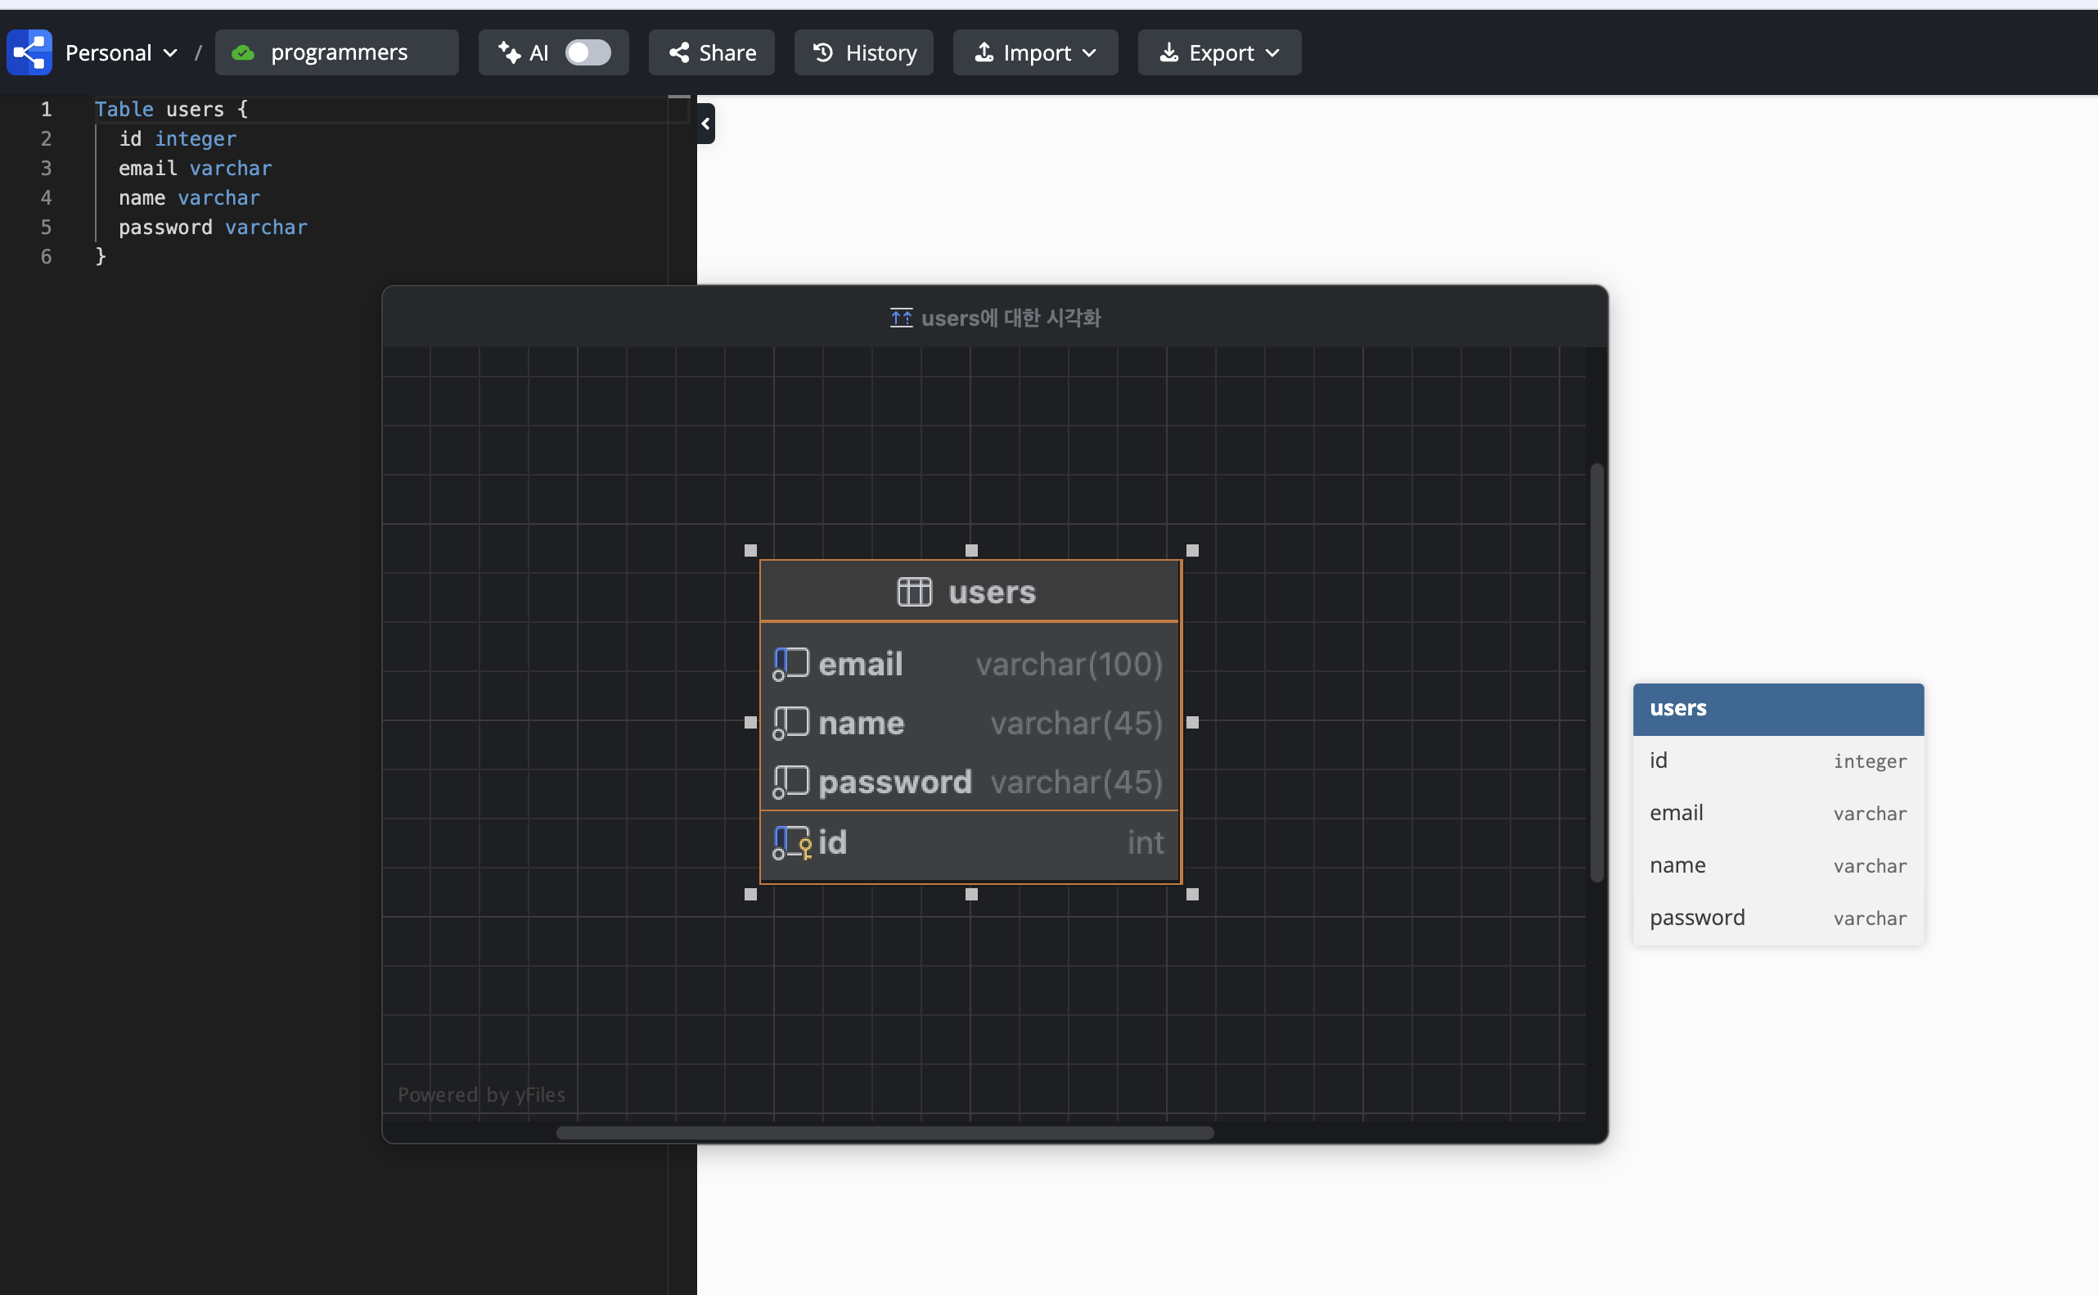Click the AI sparkle icon
This screenshot has width=2098, height=1295.
(509, 53)
